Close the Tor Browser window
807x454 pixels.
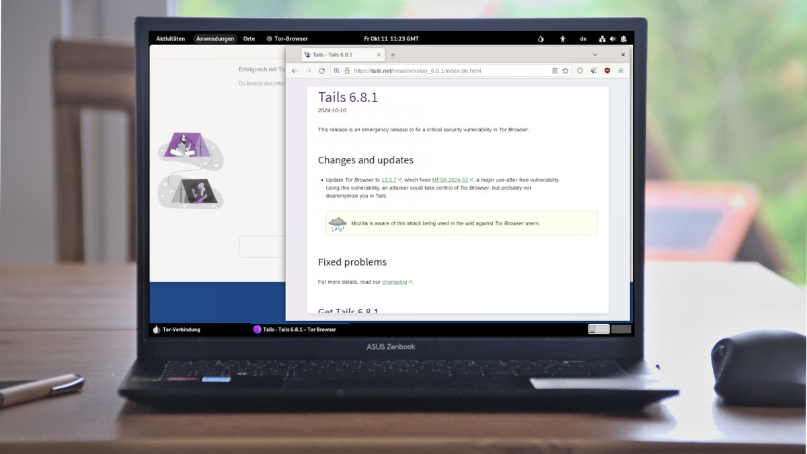tap(623, 54)
